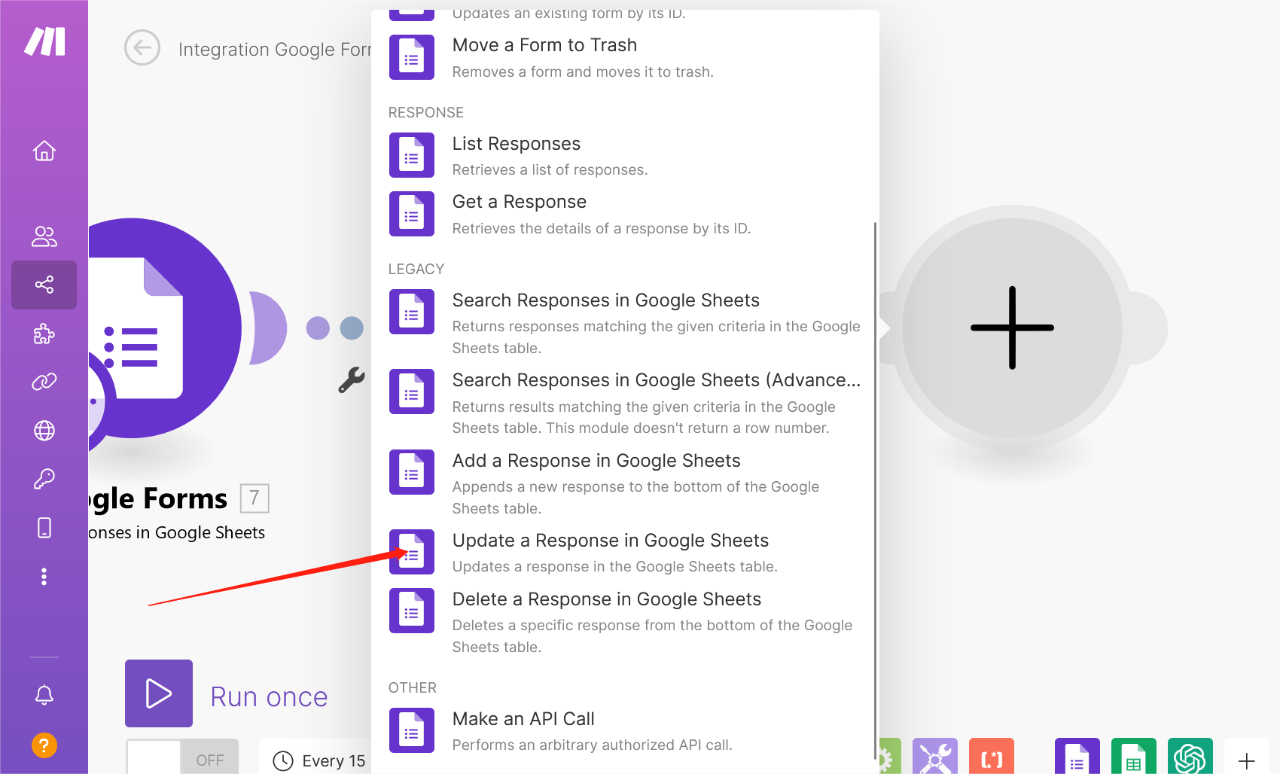
Task: Open the Tools (wrench-cross) bottom toolbar icon
Action: coord(935,756)
